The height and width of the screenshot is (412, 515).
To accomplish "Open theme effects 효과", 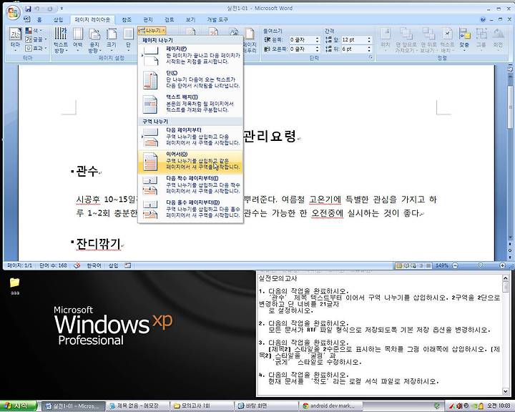I will click(x=36, y=49).
